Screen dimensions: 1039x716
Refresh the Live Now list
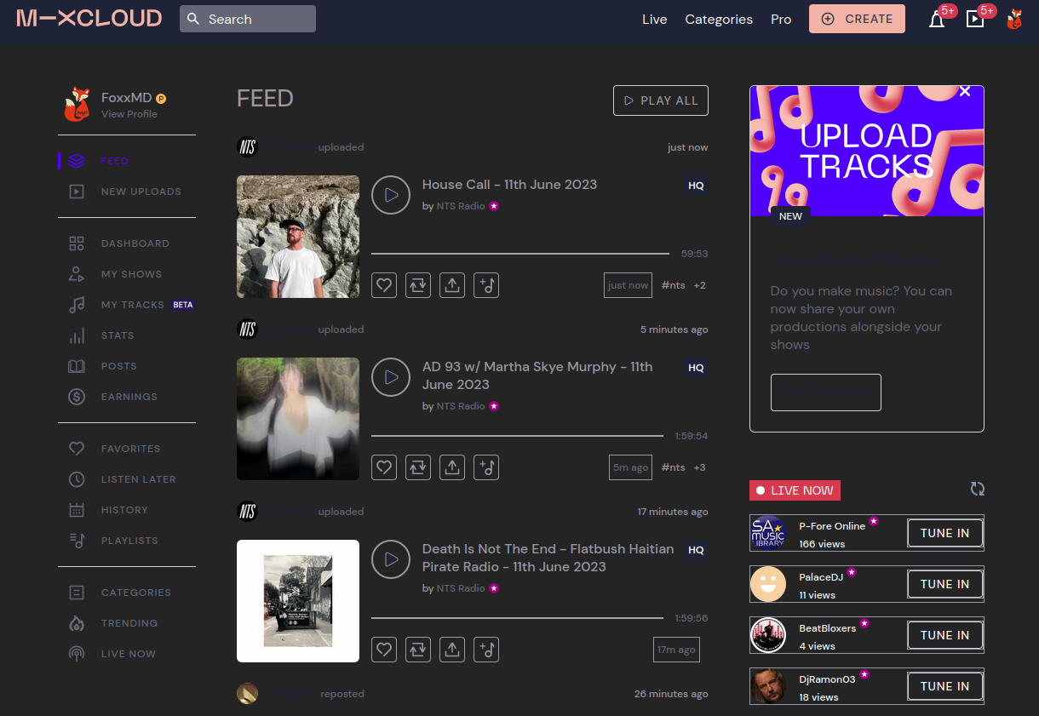(977, 489)
